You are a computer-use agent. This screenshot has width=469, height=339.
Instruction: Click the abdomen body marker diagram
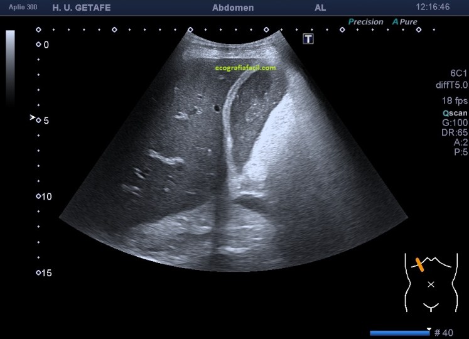click(x=430, y=283)
